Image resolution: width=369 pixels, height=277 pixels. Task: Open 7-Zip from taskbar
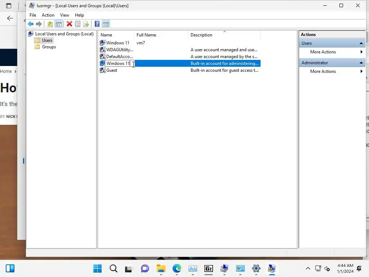pyautogui.click(x=209, y=268)
